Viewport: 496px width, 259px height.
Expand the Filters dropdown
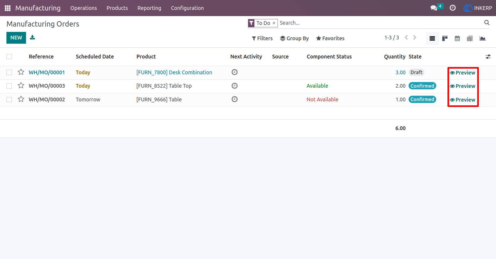pos(262,38)
